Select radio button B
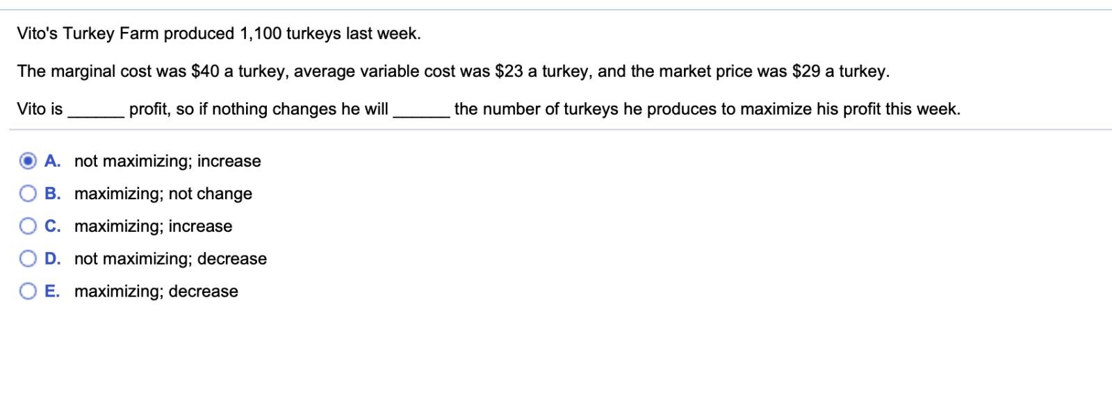Screen dimensions: 1112x418 click(x=28, y=194)
